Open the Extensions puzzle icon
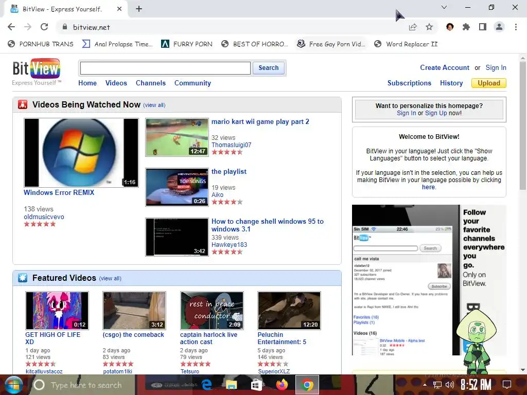The image size is (527, 395). (466, 27)
